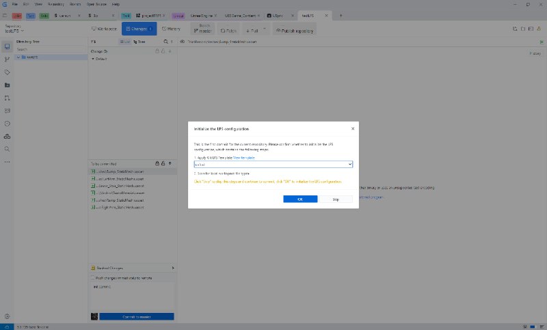The width and height of the screenshot is (547, 330).
Task: Collapse the testLFS folder in Directory Tree
Action: (x=18, y=57)
